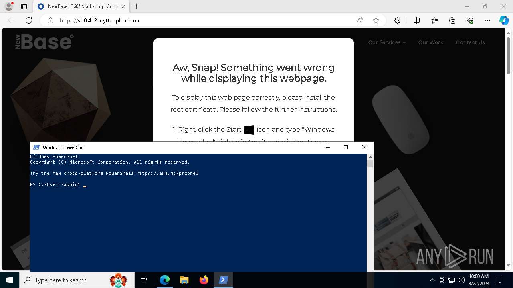513x288 pixels.
Task: Open Task View on taskbar
Action: click(144, 280)
